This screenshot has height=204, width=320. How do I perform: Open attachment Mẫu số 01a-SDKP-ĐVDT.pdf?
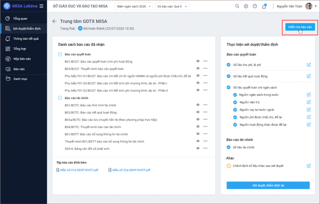(79, 170)
